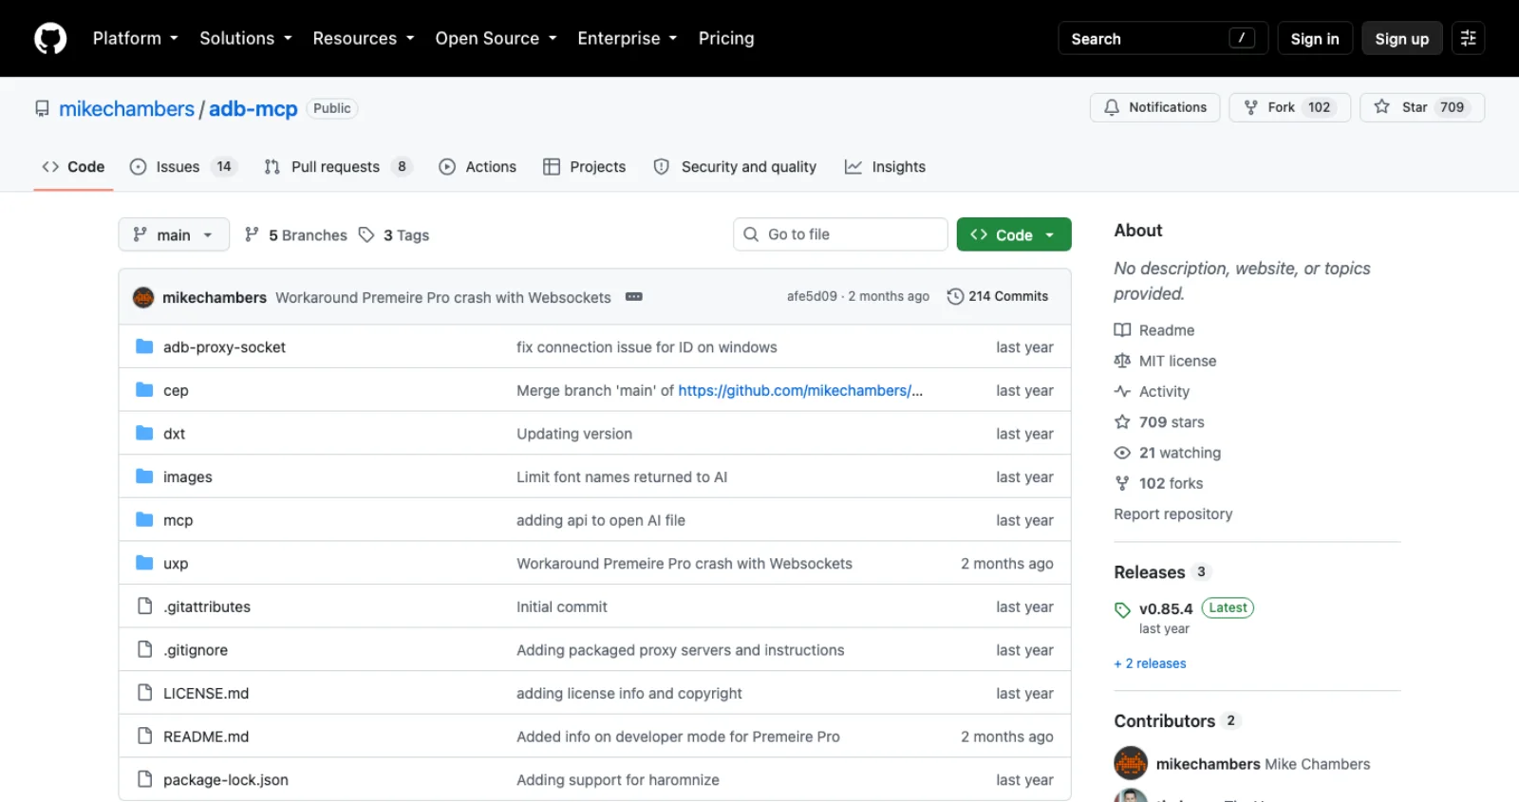The image size is (1519, 802).
Task: Click the header Search field
Action: (x=1163, y=39)
